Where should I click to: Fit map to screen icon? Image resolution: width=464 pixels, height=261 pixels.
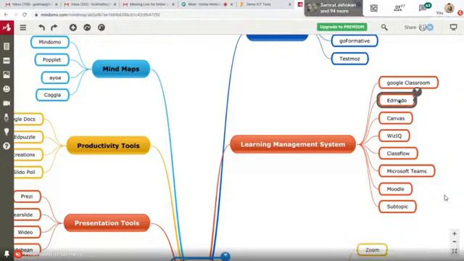[x=455, y=252]
